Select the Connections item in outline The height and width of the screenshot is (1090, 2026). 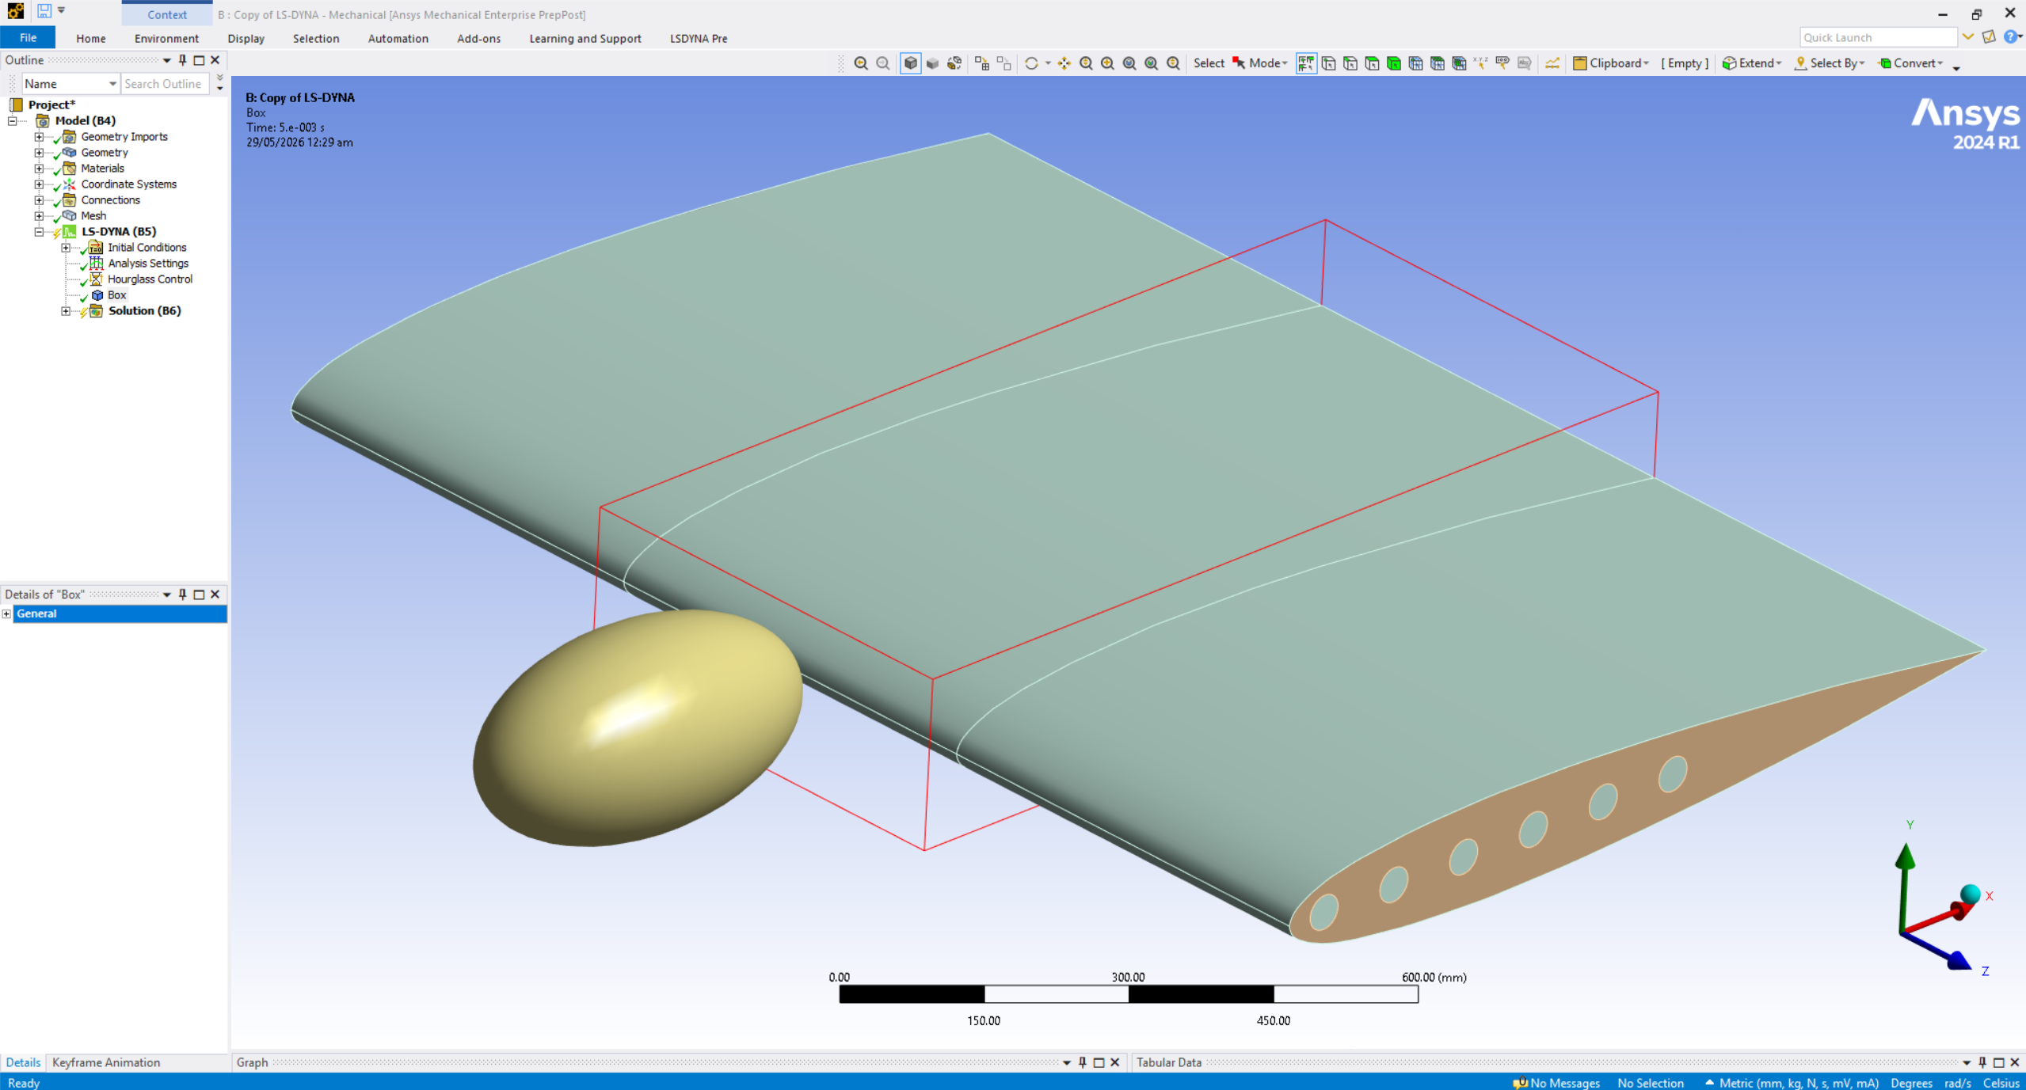[x=110, y=200]
